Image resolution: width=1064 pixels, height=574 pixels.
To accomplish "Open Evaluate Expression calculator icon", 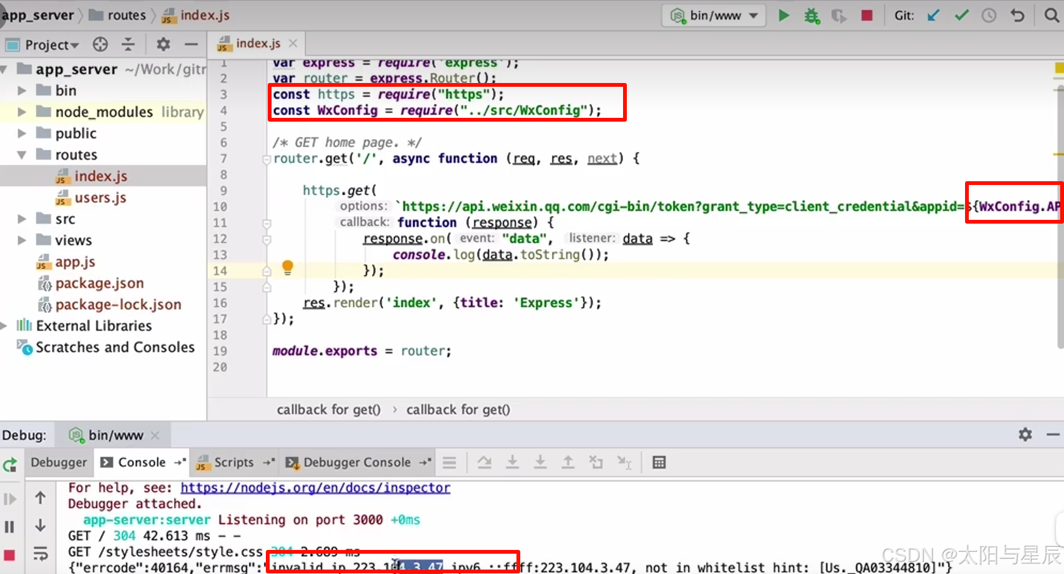I will pos(659,463).
